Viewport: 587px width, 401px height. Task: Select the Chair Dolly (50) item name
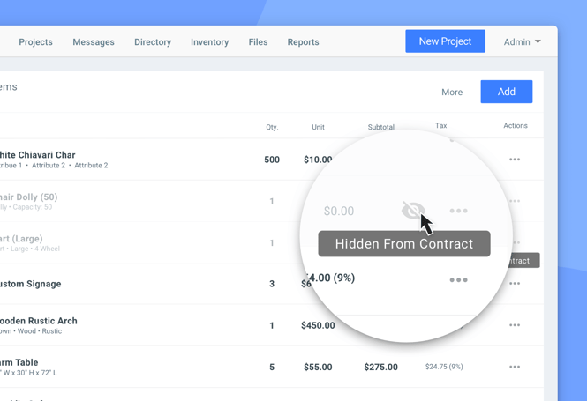29,197
